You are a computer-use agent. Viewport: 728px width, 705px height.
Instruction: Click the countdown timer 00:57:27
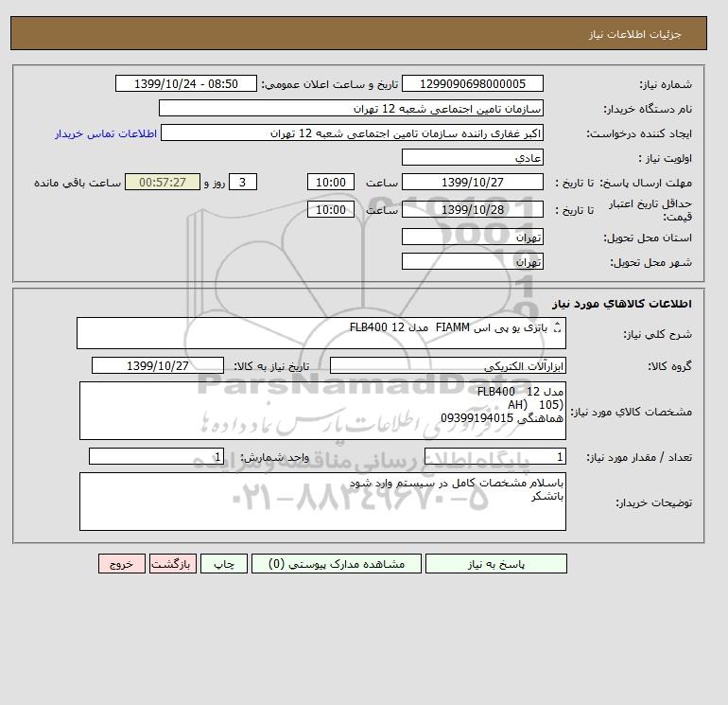163,183
